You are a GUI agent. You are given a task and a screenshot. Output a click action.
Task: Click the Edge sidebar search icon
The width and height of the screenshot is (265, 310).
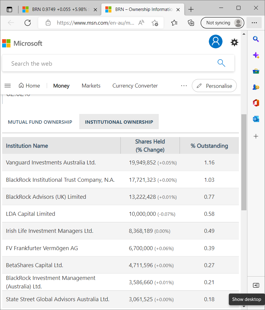pos(256,39)
